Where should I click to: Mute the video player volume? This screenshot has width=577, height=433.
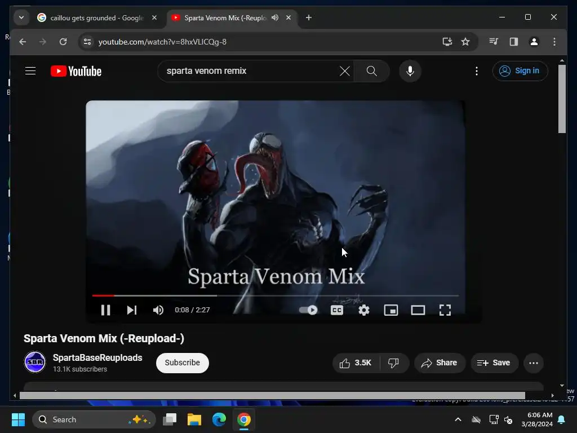tap(158, 310)
